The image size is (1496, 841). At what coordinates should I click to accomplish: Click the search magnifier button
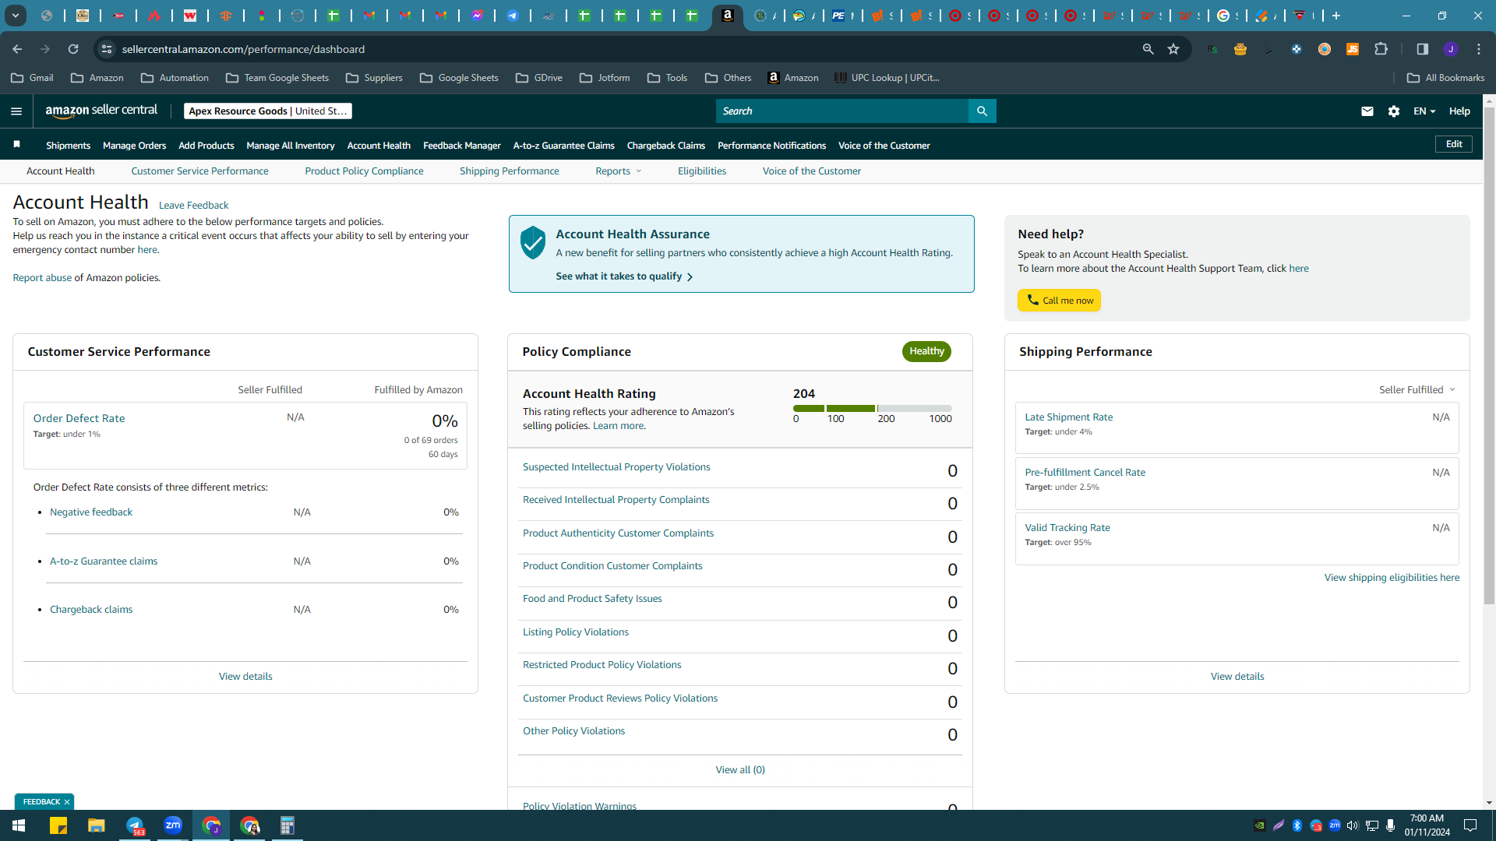pyautogui.click(x=982, y=111)
